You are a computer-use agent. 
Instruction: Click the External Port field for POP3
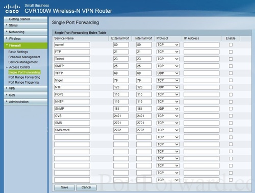(x=121, y=94)
